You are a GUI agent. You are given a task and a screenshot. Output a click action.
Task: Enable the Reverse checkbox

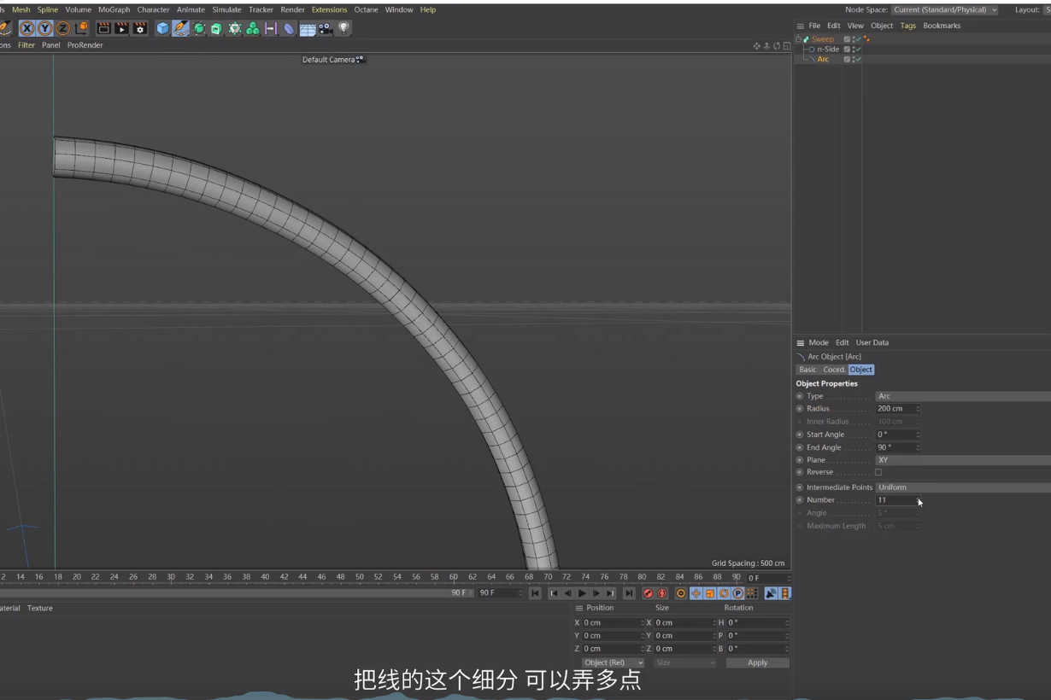click(878, 472)
